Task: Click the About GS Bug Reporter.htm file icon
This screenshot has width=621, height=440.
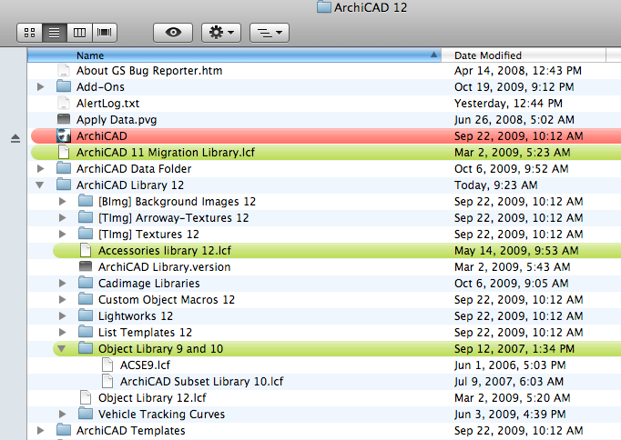Action: point(64,70)
